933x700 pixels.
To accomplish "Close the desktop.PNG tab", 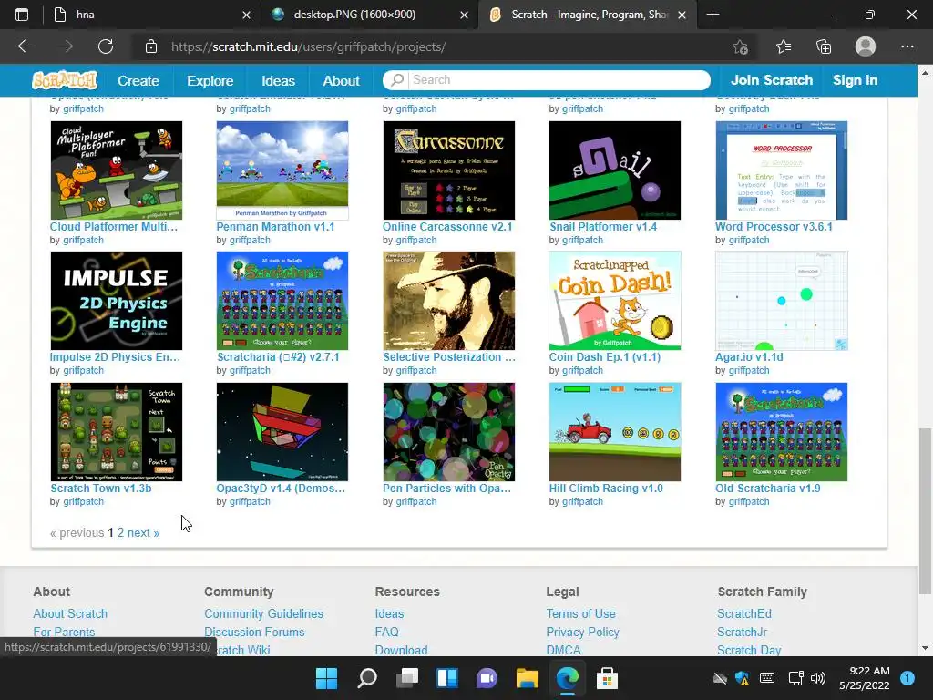I will click(464, 15).
